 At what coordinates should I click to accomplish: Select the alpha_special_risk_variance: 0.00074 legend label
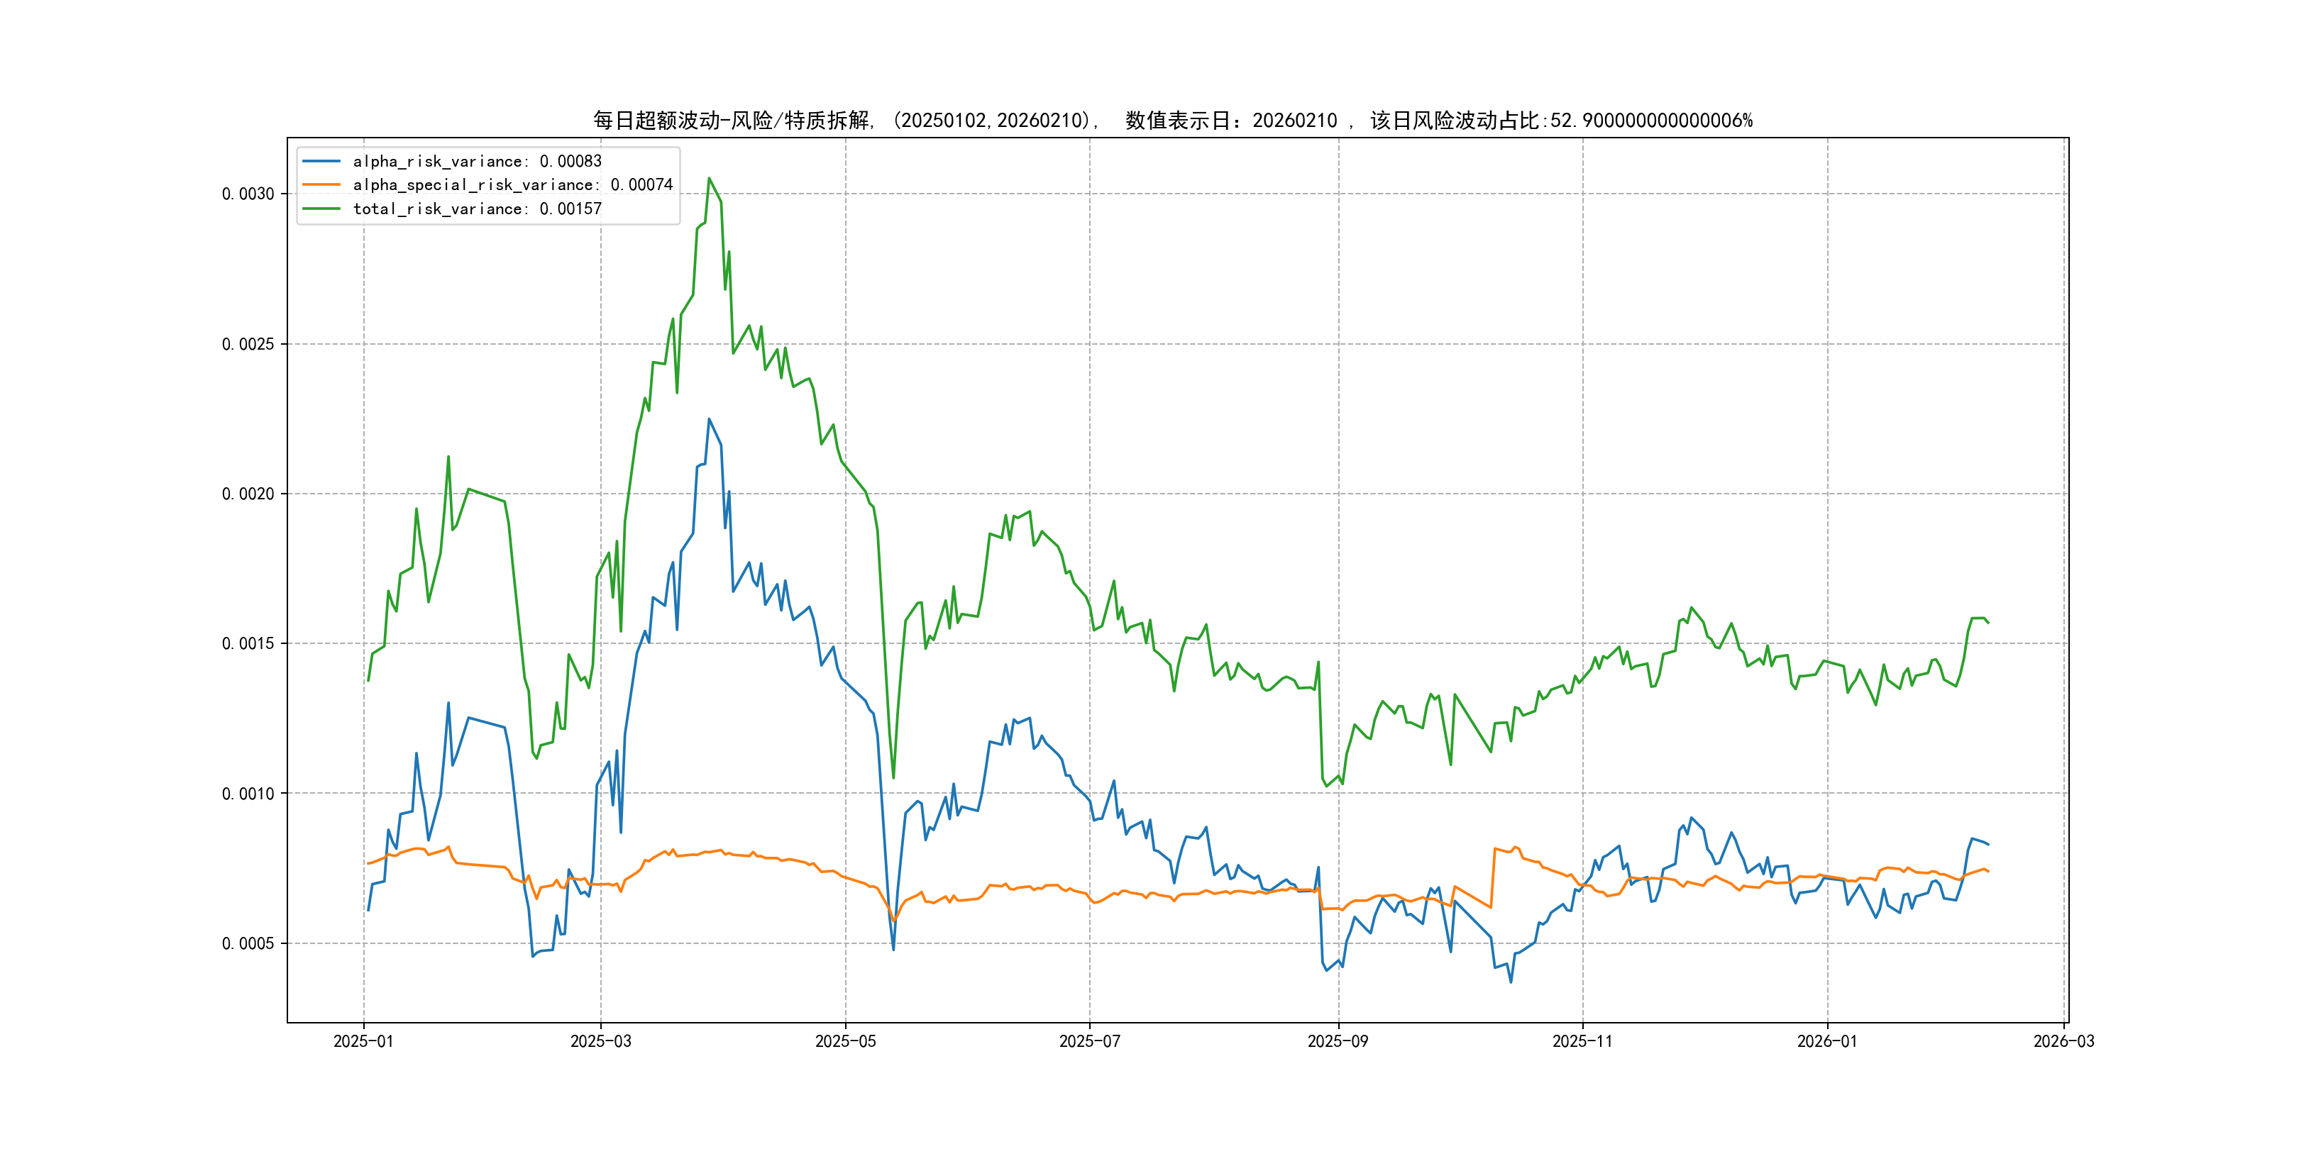[512, 184]
